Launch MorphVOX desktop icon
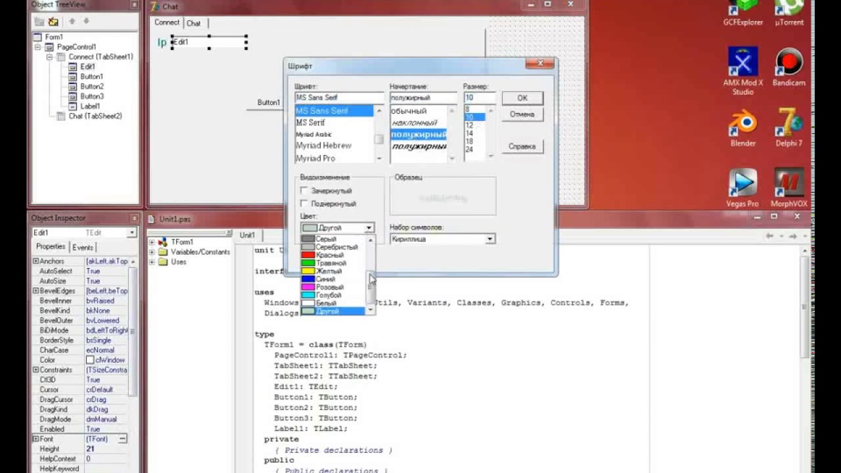Image resolution: width=841 pixels, height=473 pixels. tap(789, 188)
